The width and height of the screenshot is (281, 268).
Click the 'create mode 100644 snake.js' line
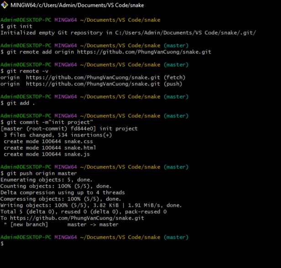click(47, 154)
